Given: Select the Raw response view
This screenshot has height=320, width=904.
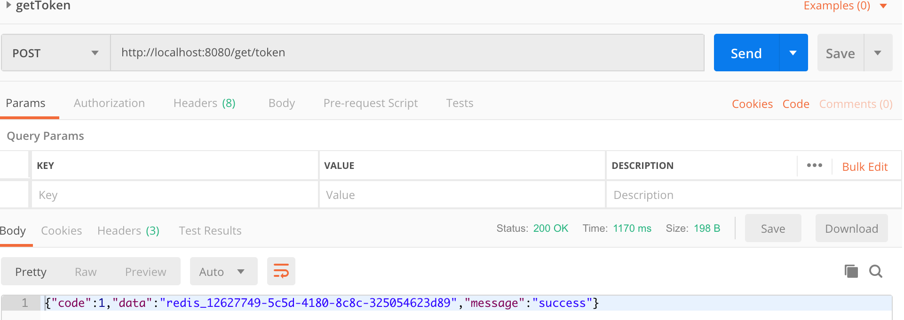Looking at the screenshot, I should [86, 272].
